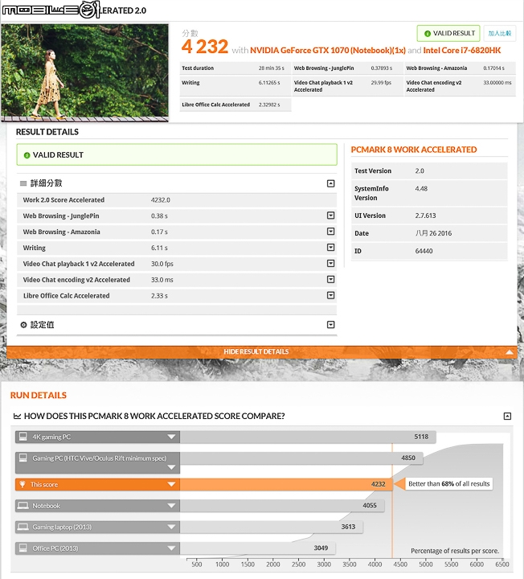Click the Gaming PC monitor icon
524x579 pixels.
[x=23, y=458]
